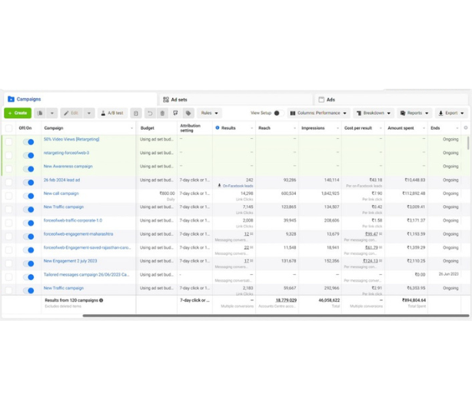The width and height of the screenshot is (472, 410).
Task: Switch to the Ad sets tab
Action: tap(179, 100)
